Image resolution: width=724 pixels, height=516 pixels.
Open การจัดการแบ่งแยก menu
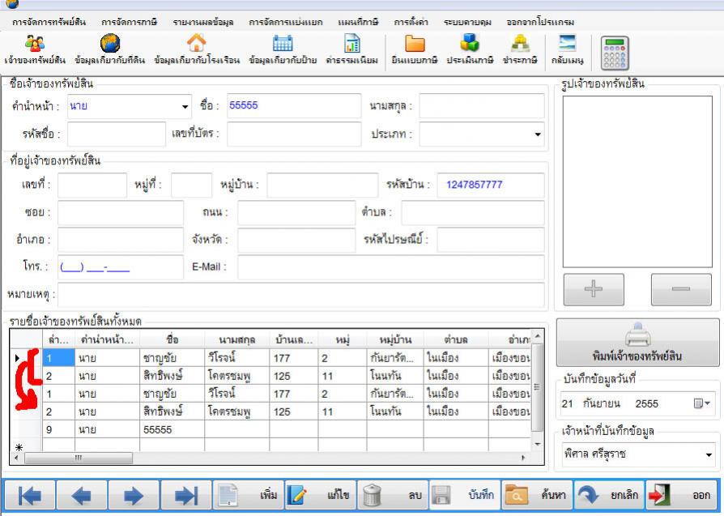285,22
